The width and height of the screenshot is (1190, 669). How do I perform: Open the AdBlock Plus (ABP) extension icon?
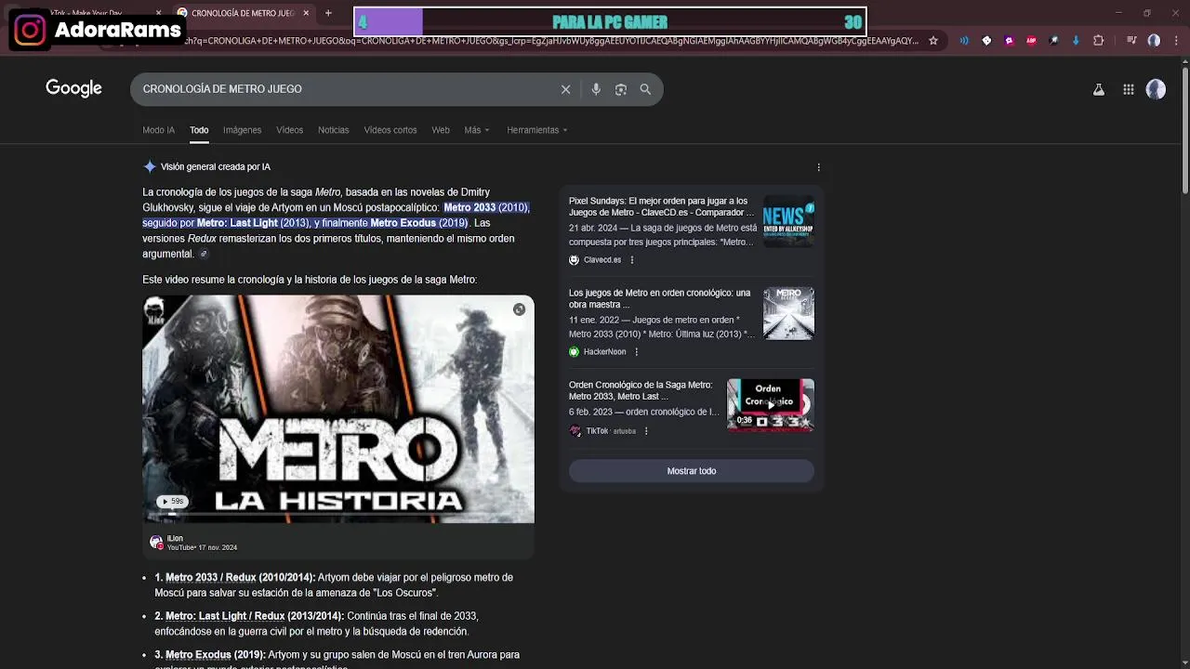(x=1031, y=41)
